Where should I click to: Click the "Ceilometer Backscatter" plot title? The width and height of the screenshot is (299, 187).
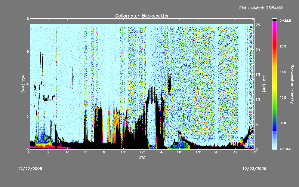142,16
